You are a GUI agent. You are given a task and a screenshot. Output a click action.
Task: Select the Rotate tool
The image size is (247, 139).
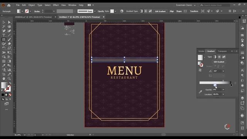pos(4,48)
